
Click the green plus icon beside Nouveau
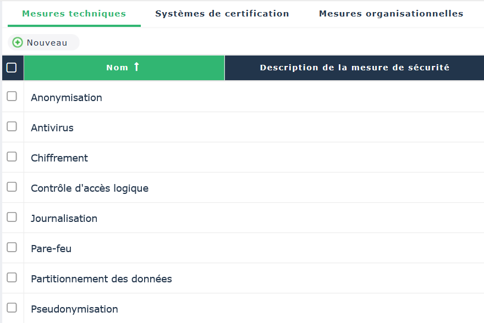18,42
